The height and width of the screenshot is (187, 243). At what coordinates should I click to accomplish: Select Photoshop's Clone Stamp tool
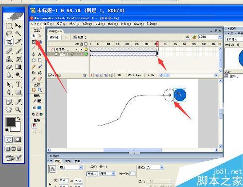(x=9, y=59)
